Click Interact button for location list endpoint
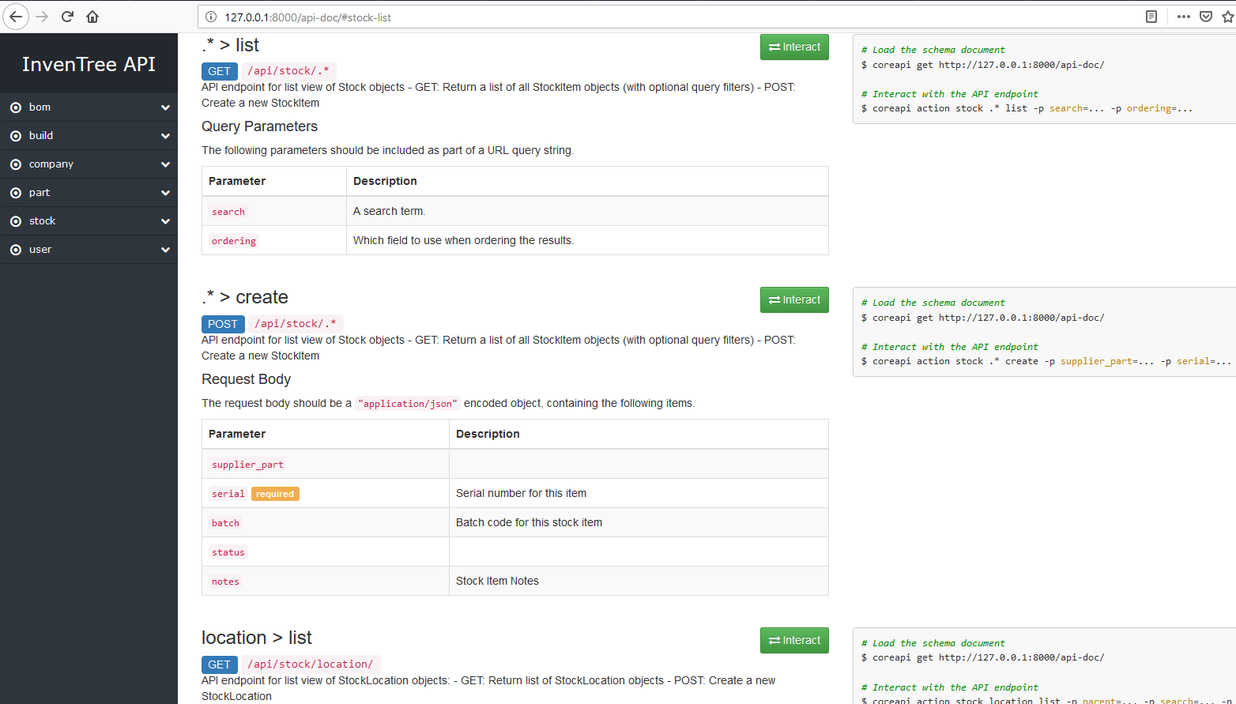 tap(794, 641)
